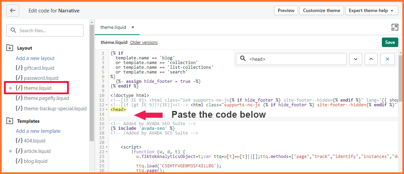
Task: Click the back arrow icon
Action: [13, 10]
